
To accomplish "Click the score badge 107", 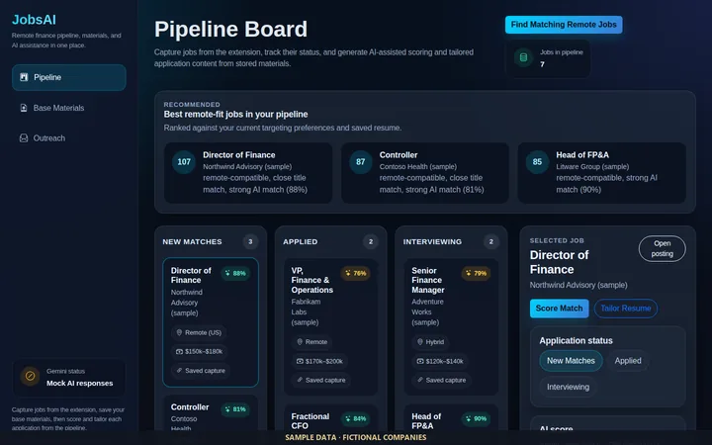I will tap(184, 162).
